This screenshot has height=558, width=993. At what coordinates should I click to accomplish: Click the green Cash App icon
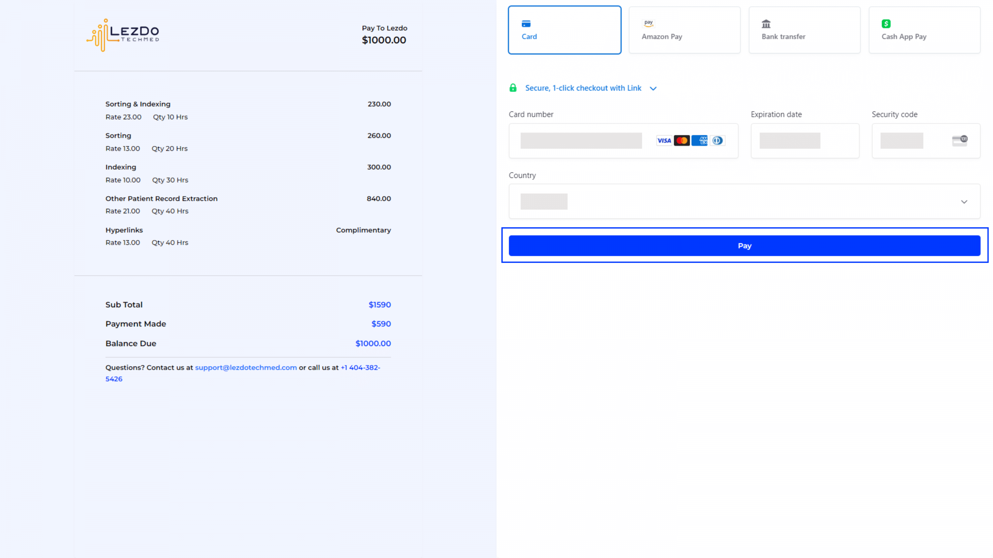886,24
